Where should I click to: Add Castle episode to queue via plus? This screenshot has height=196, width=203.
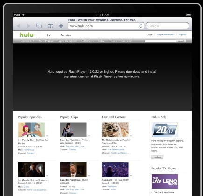[x=47, y=176]
